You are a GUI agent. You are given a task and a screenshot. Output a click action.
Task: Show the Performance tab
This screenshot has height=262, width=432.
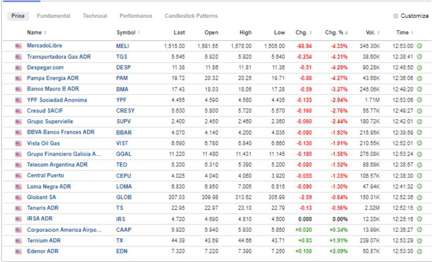136,16
